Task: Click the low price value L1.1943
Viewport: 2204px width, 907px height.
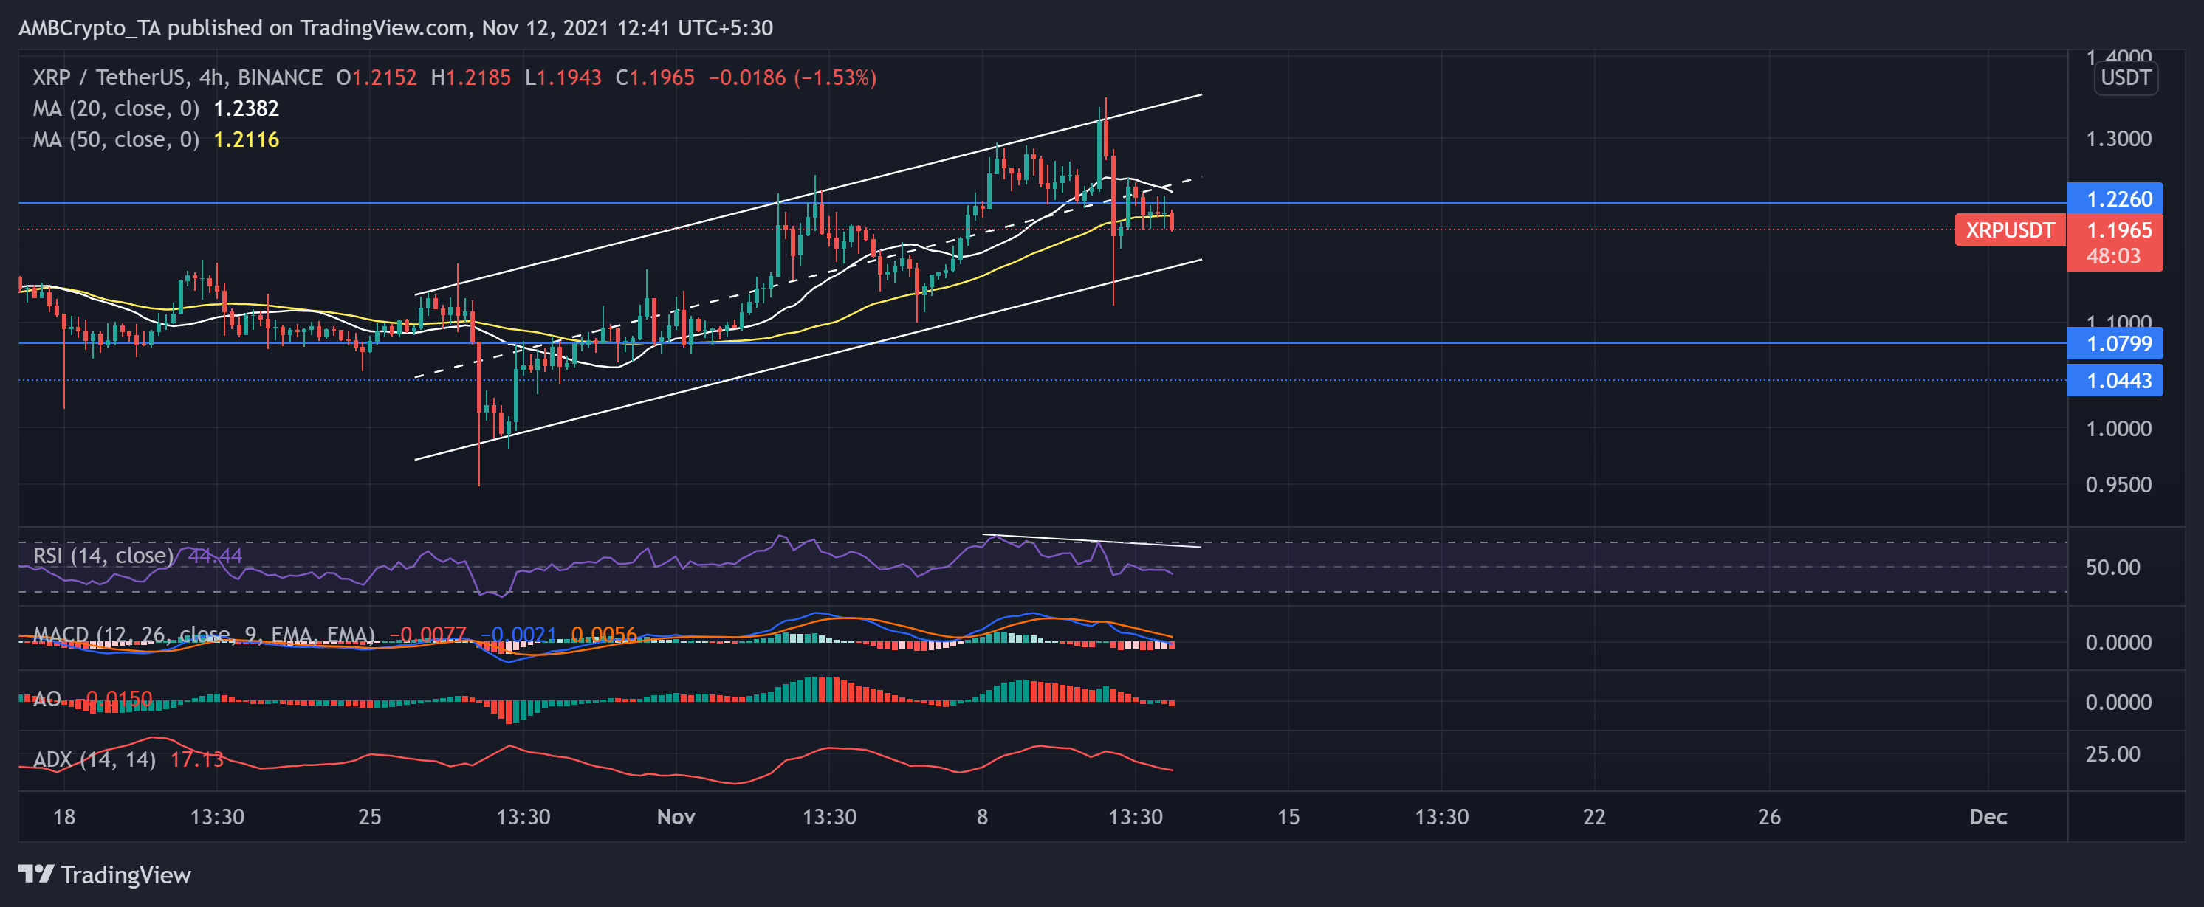Action: tap(563, 77)
